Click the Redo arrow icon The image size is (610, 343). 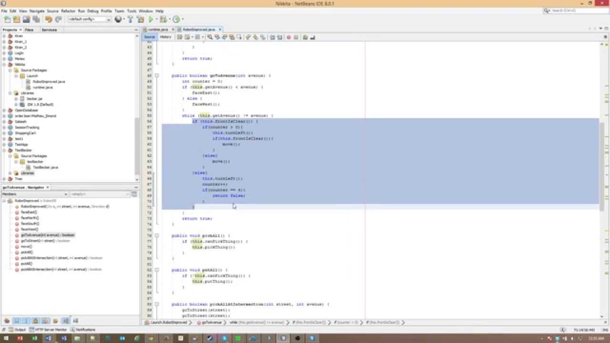(58, 19)
